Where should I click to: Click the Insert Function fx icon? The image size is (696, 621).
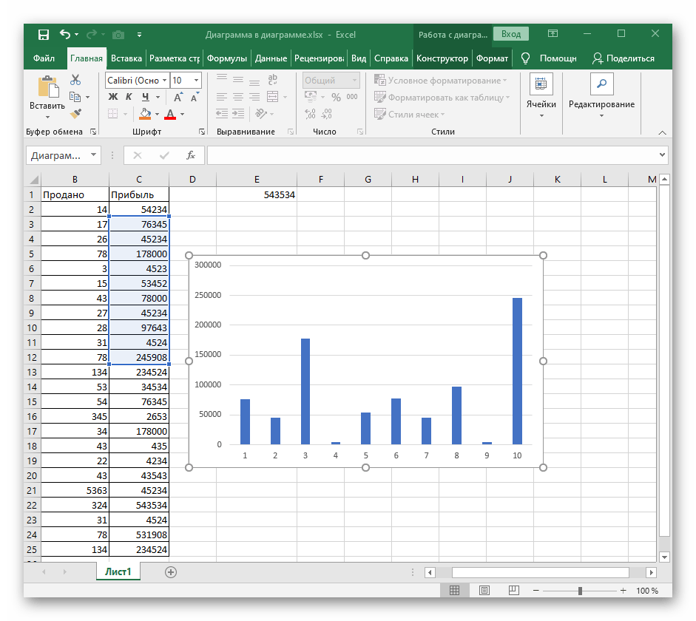tap(190, 155)
